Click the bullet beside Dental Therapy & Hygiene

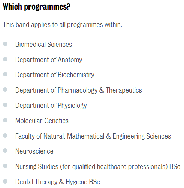click(5, 181)
